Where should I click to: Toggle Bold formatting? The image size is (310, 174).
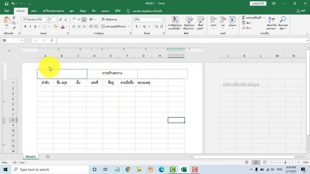coord(25,27)
